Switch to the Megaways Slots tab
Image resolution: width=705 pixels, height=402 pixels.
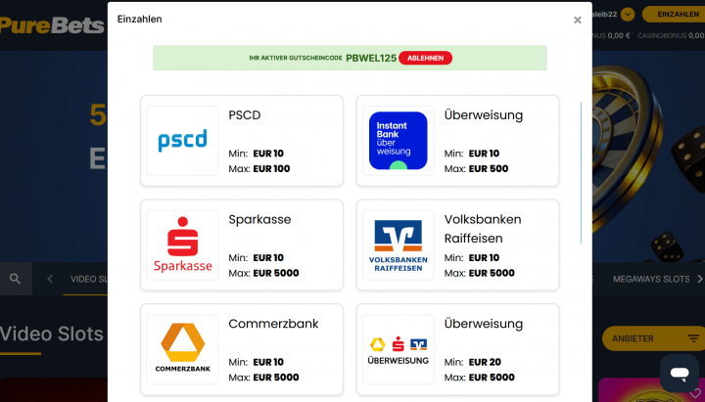651,279
